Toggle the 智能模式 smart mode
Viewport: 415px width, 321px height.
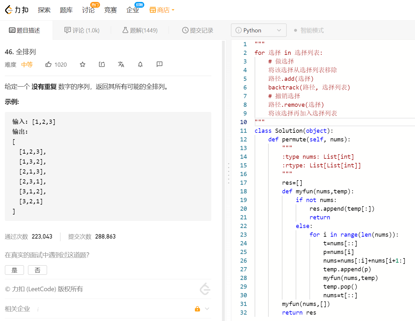point(309,30)
